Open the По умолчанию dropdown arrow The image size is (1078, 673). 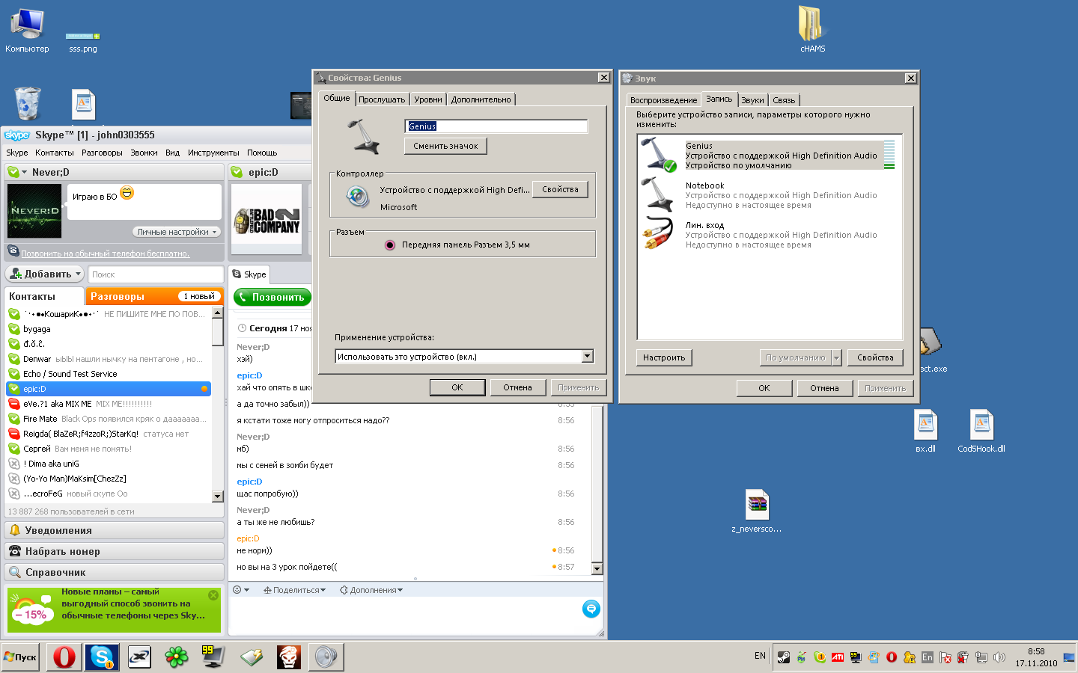point(837,357)
